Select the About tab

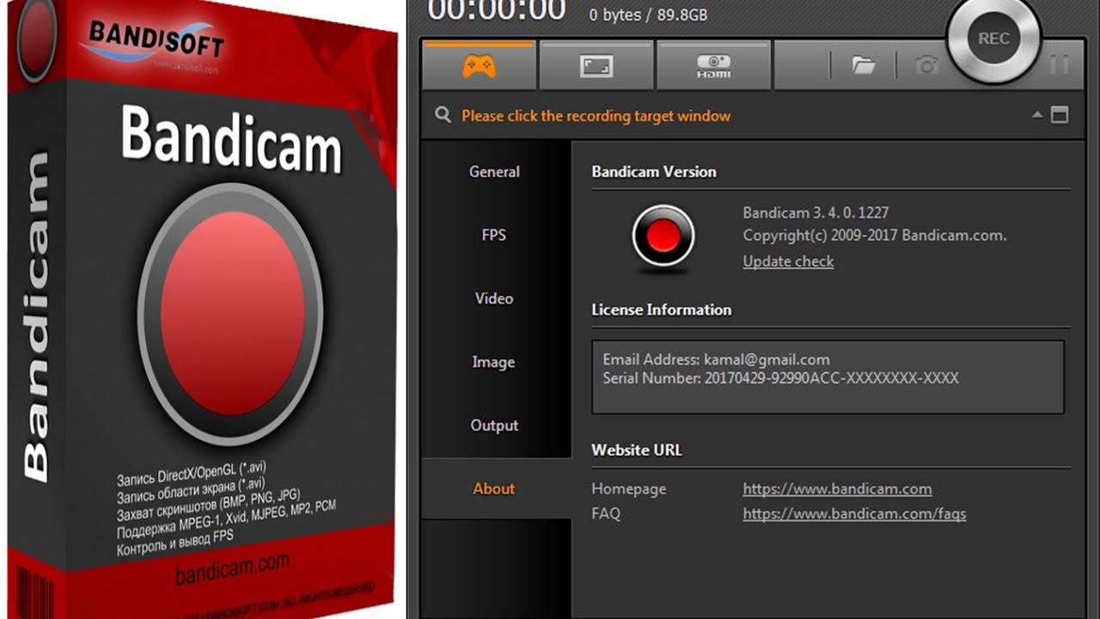pyautogui.click(x=494, y=488)
